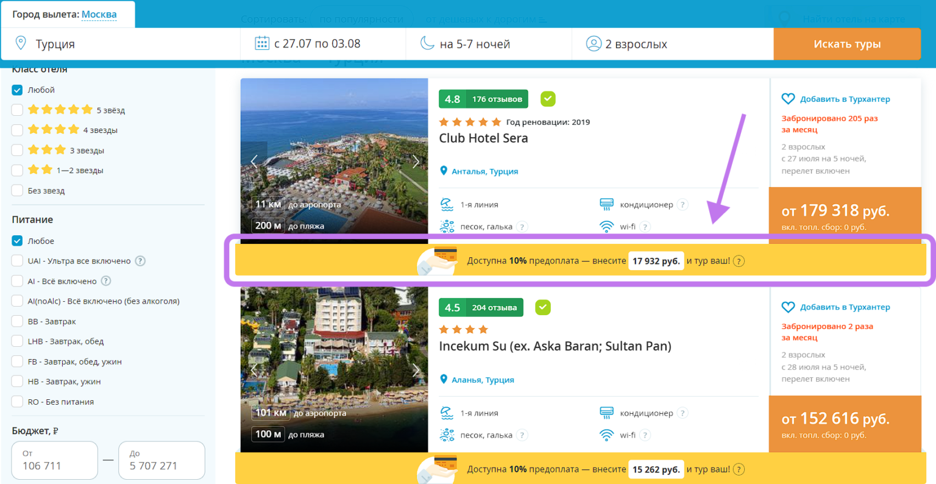Check the BB - Завтрак meal option

(17, 321)
